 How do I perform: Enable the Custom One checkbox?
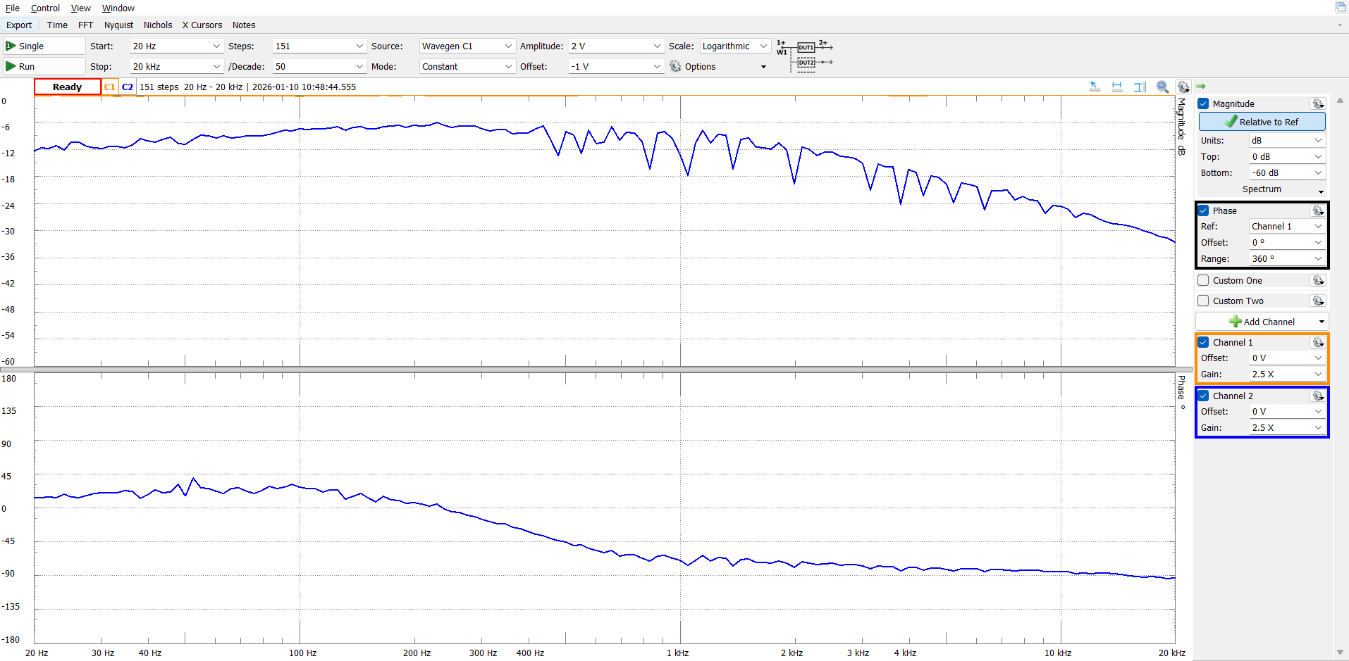point(1204,280)
